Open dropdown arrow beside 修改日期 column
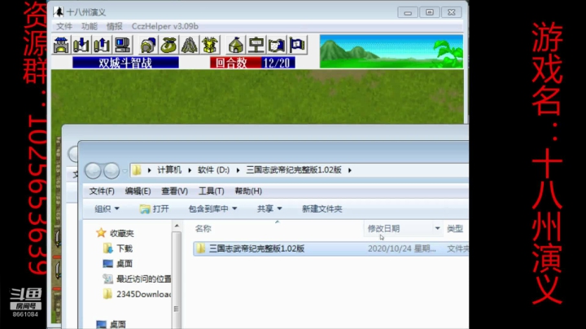Image resolution: width=586 pixels, height=329 pixels. click(437, 229)
